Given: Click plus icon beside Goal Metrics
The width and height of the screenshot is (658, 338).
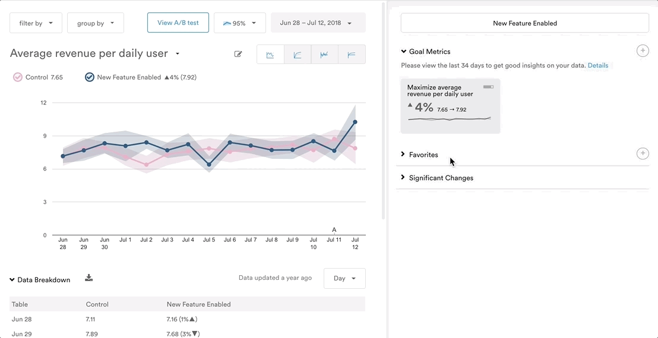Looking at the screenshot, I should 643,51.
